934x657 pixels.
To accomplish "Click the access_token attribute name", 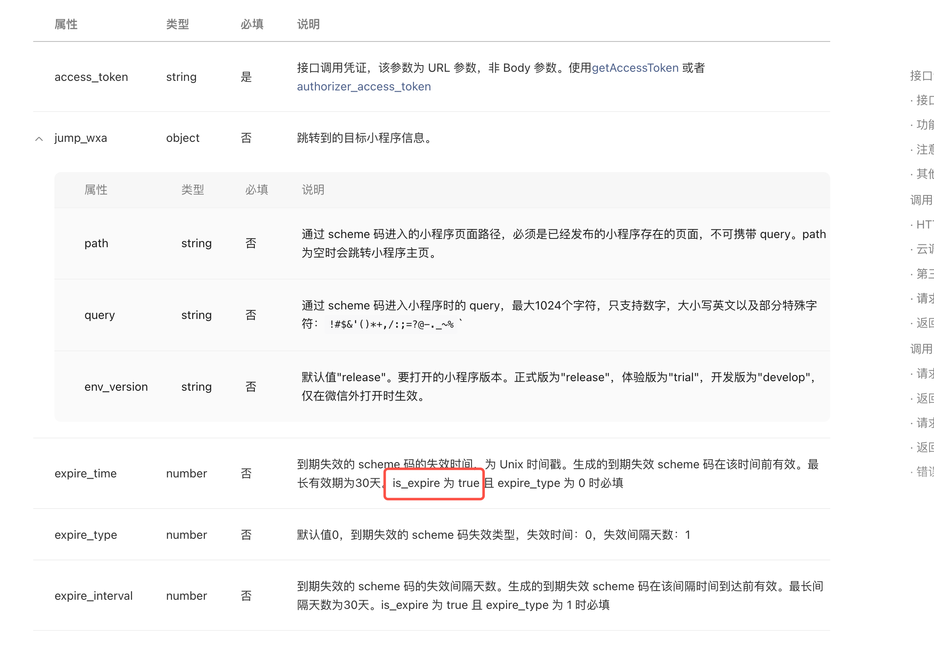I will (x=91, y=77).
